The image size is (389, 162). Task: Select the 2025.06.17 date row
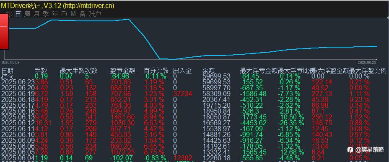coord(18,106)
